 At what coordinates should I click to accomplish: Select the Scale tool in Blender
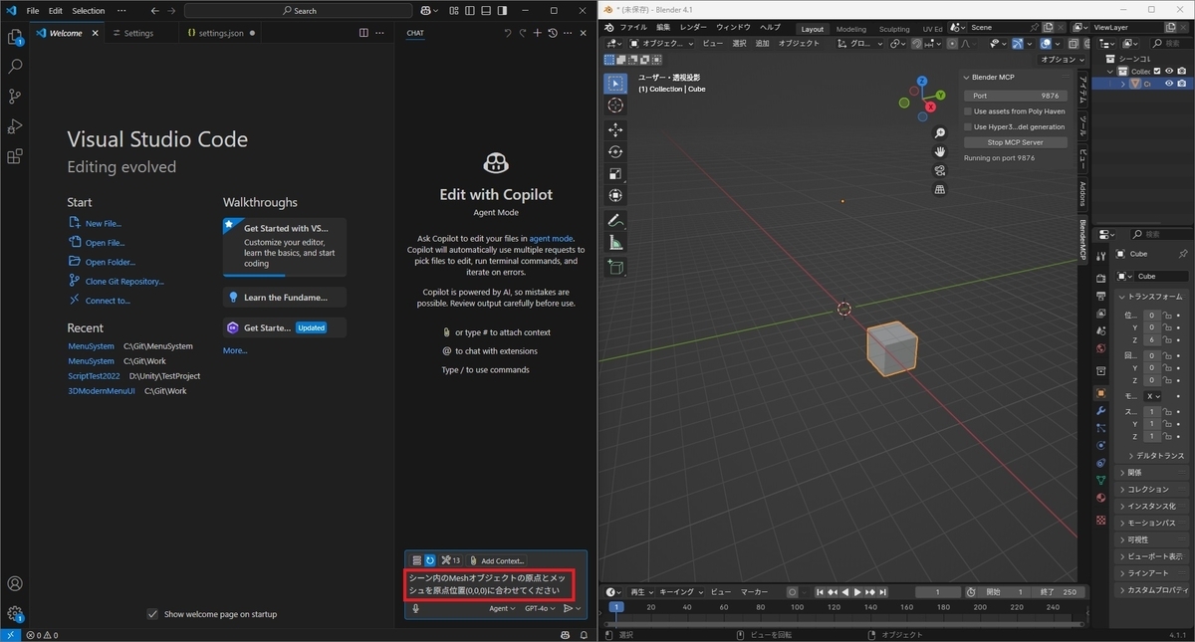click(x=615, y=174)
